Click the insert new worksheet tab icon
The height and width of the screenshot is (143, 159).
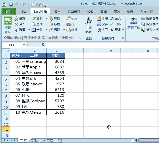[60, 140]
